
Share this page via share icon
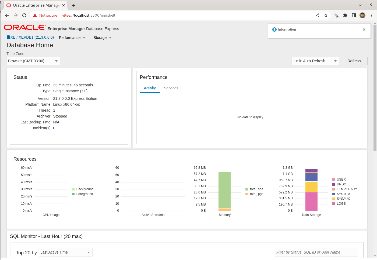coord(317,15)
